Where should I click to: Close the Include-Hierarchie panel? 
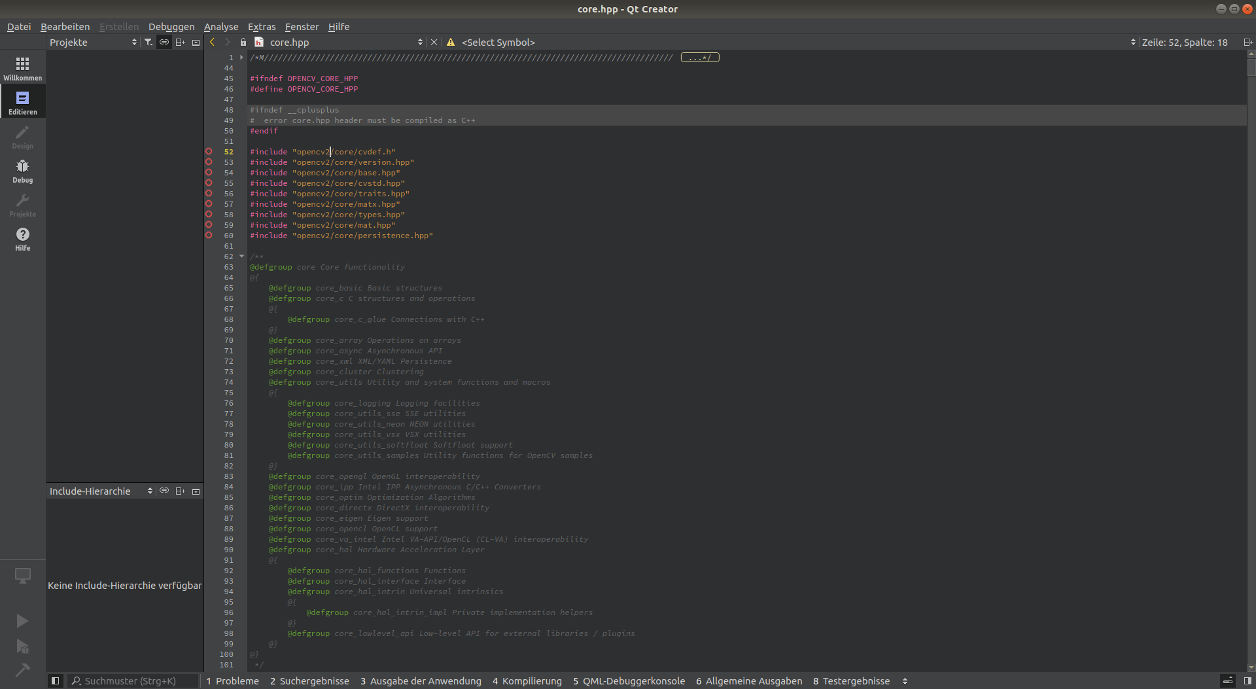(196, 491)
